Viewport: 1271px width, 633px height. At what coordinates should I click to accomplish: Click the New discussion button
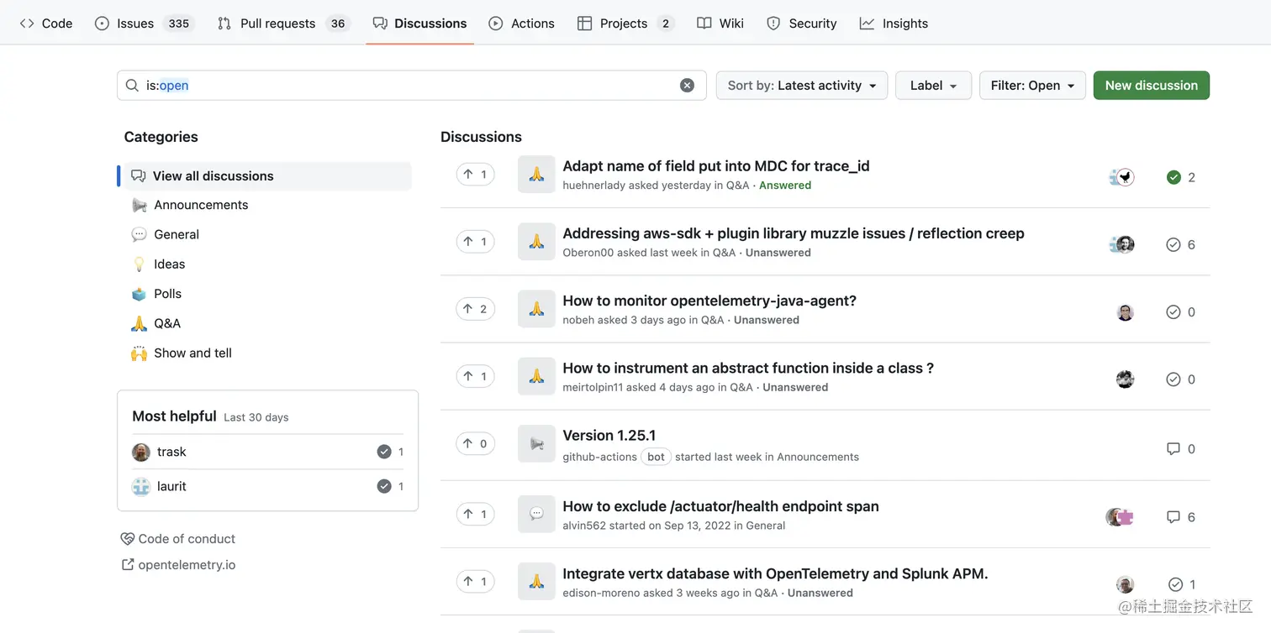coord(1151,86)
